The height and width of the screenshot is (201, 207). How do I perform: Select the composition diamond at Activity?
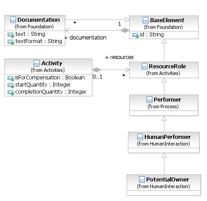click(x=97, y=70)
